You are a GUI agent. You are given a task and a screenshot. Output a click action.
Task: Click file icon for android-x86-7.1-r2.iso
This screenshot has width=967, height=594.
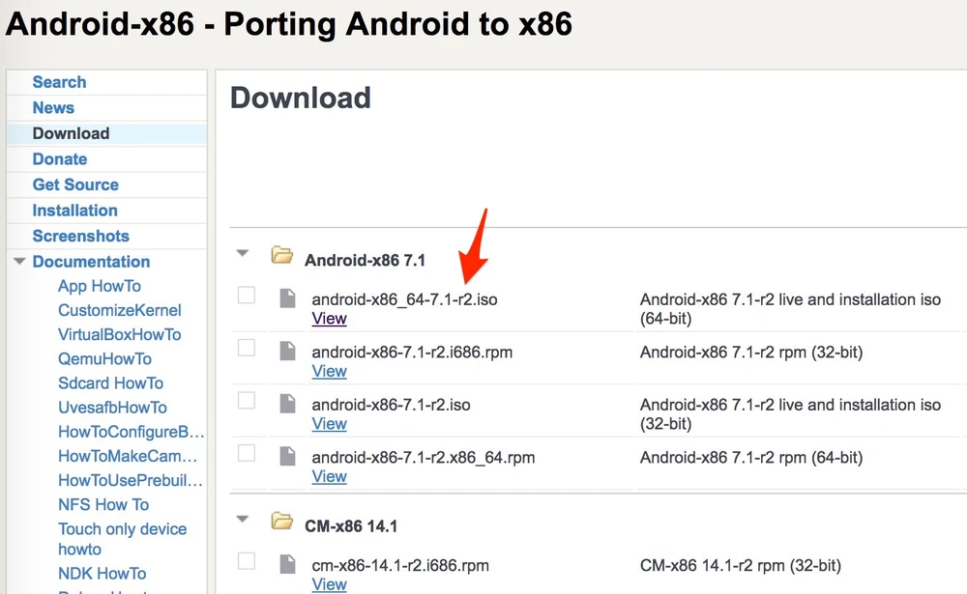pyautogui.click(x=287, y=404)
